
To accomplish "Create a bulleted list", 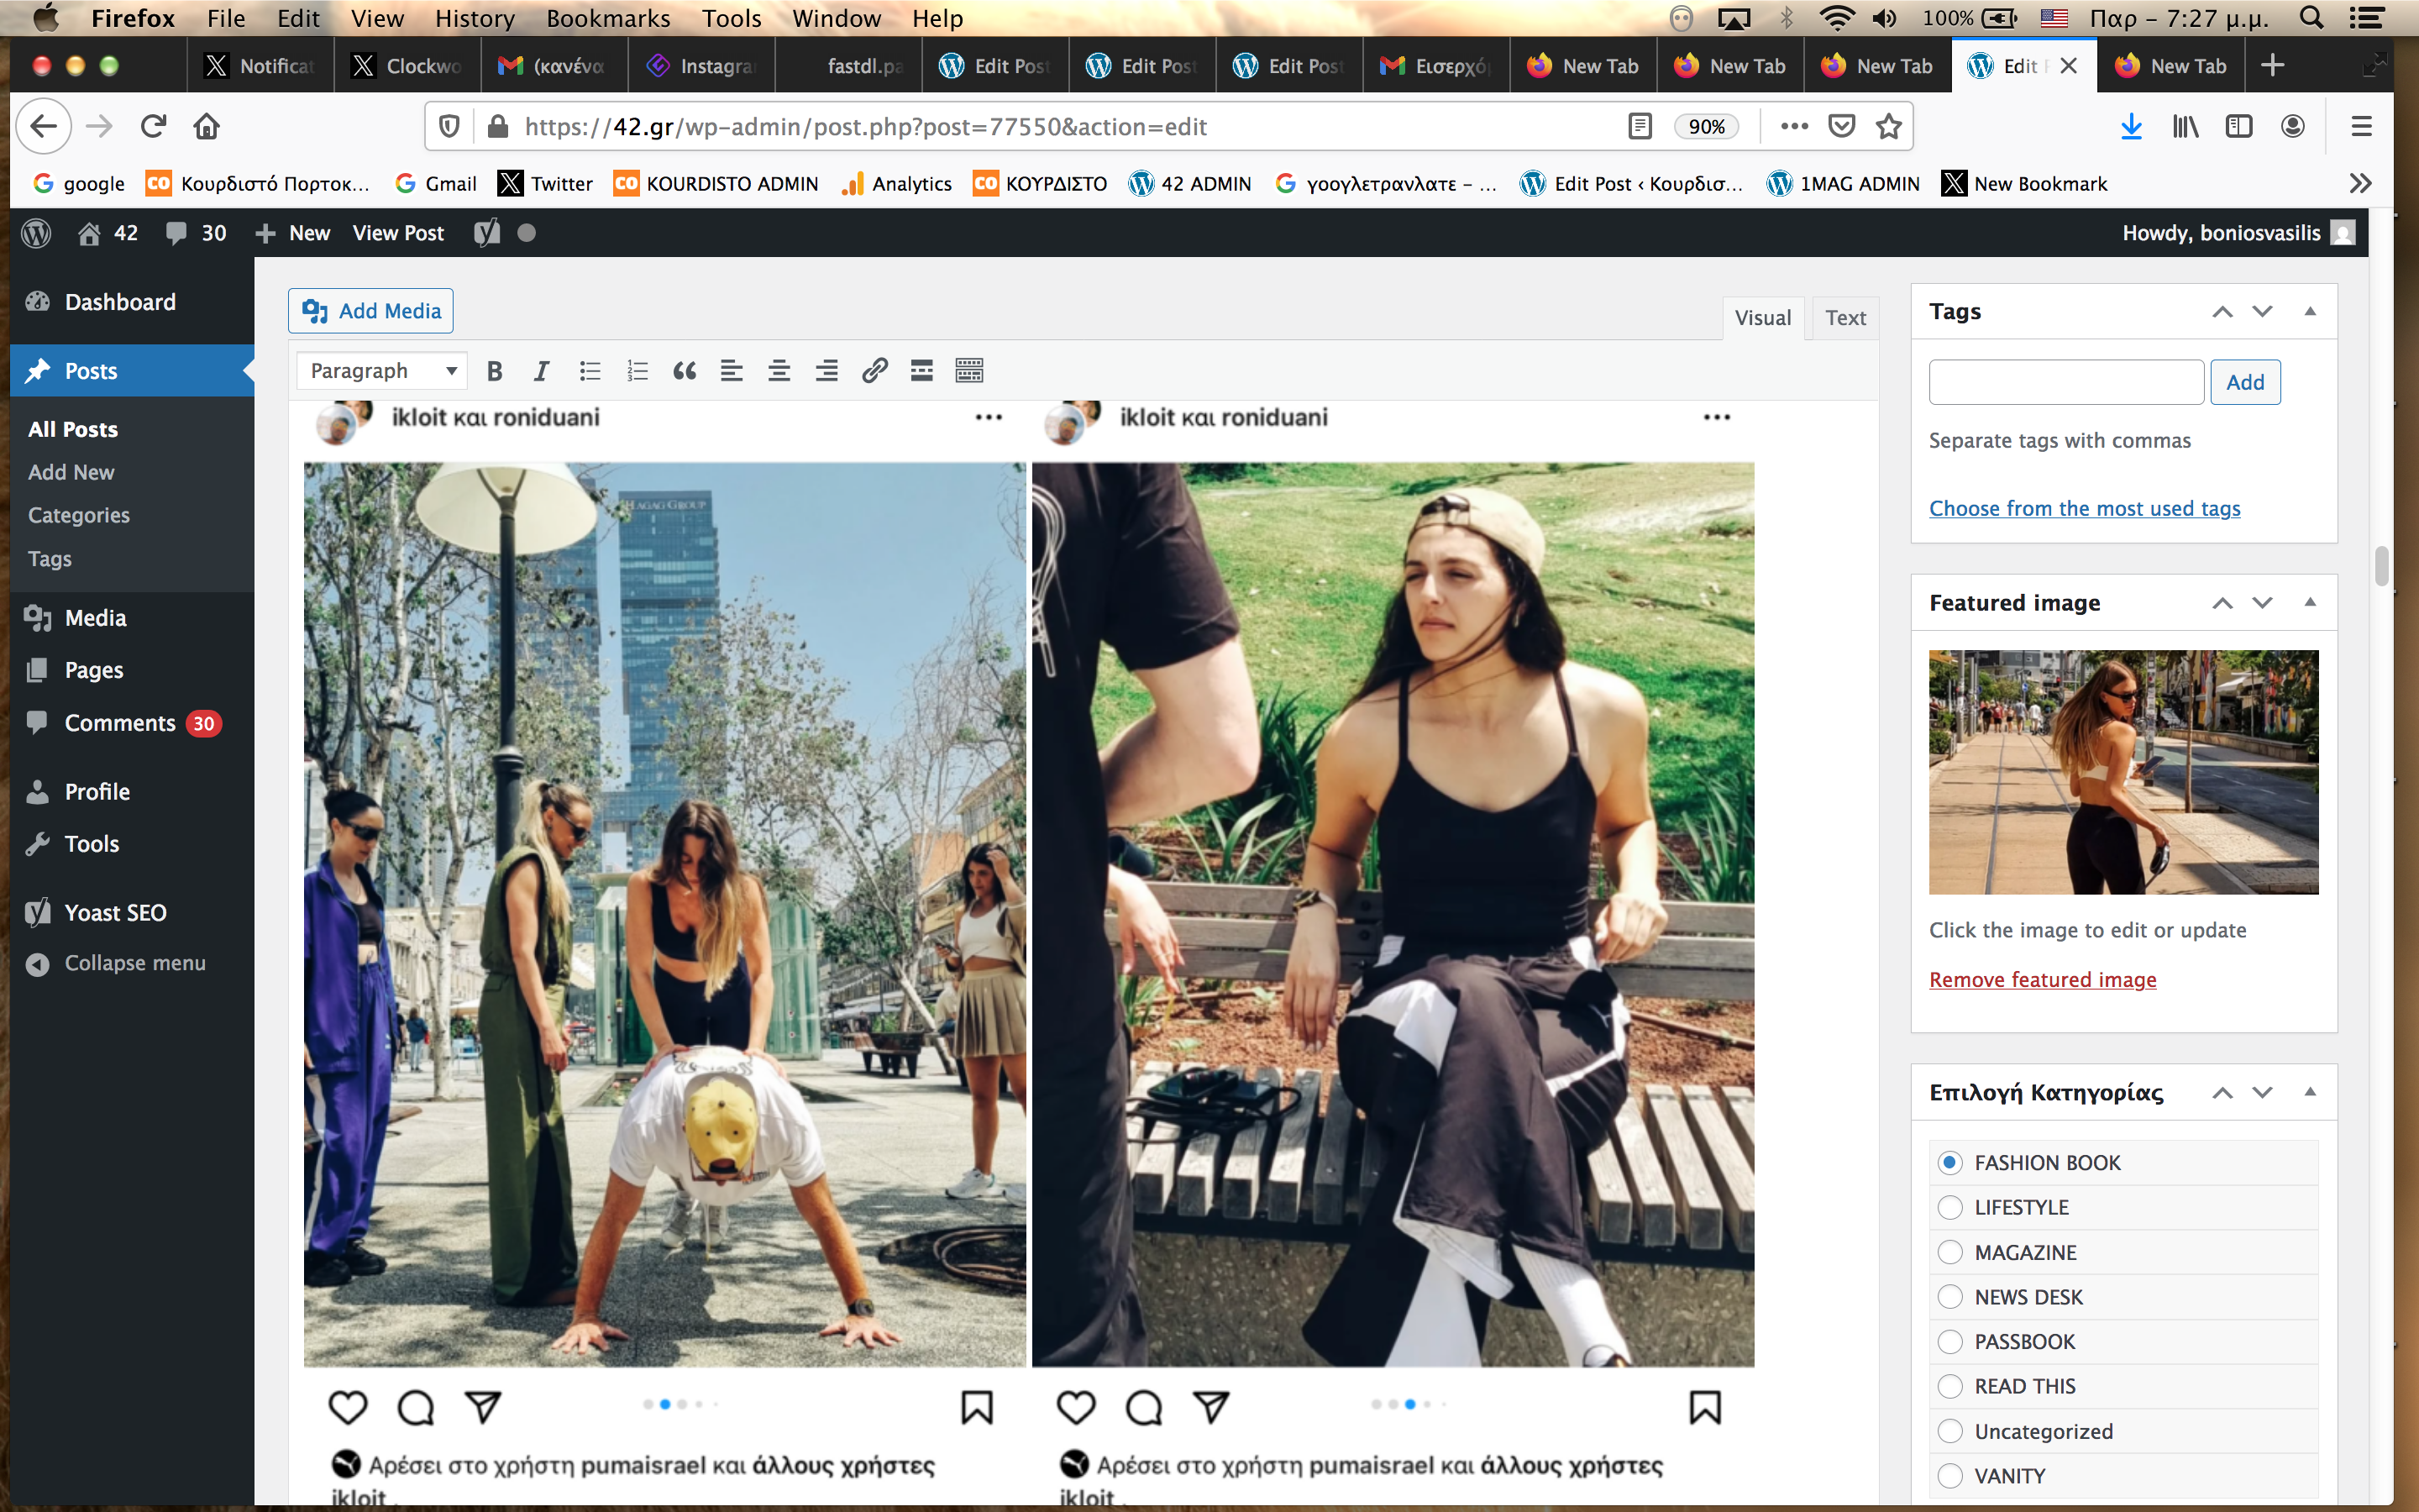I will tap(590, 371).
